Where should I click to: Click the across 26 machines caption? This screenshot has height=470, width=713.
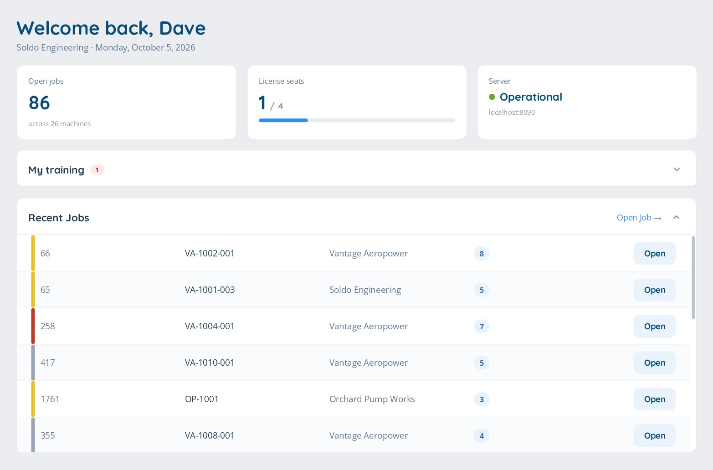(60, 124)
